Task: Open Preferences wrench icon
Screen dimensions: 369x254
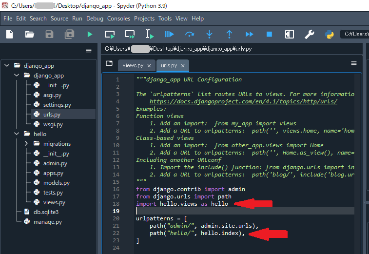Action: pyautogui.click(x=309, y=34)
